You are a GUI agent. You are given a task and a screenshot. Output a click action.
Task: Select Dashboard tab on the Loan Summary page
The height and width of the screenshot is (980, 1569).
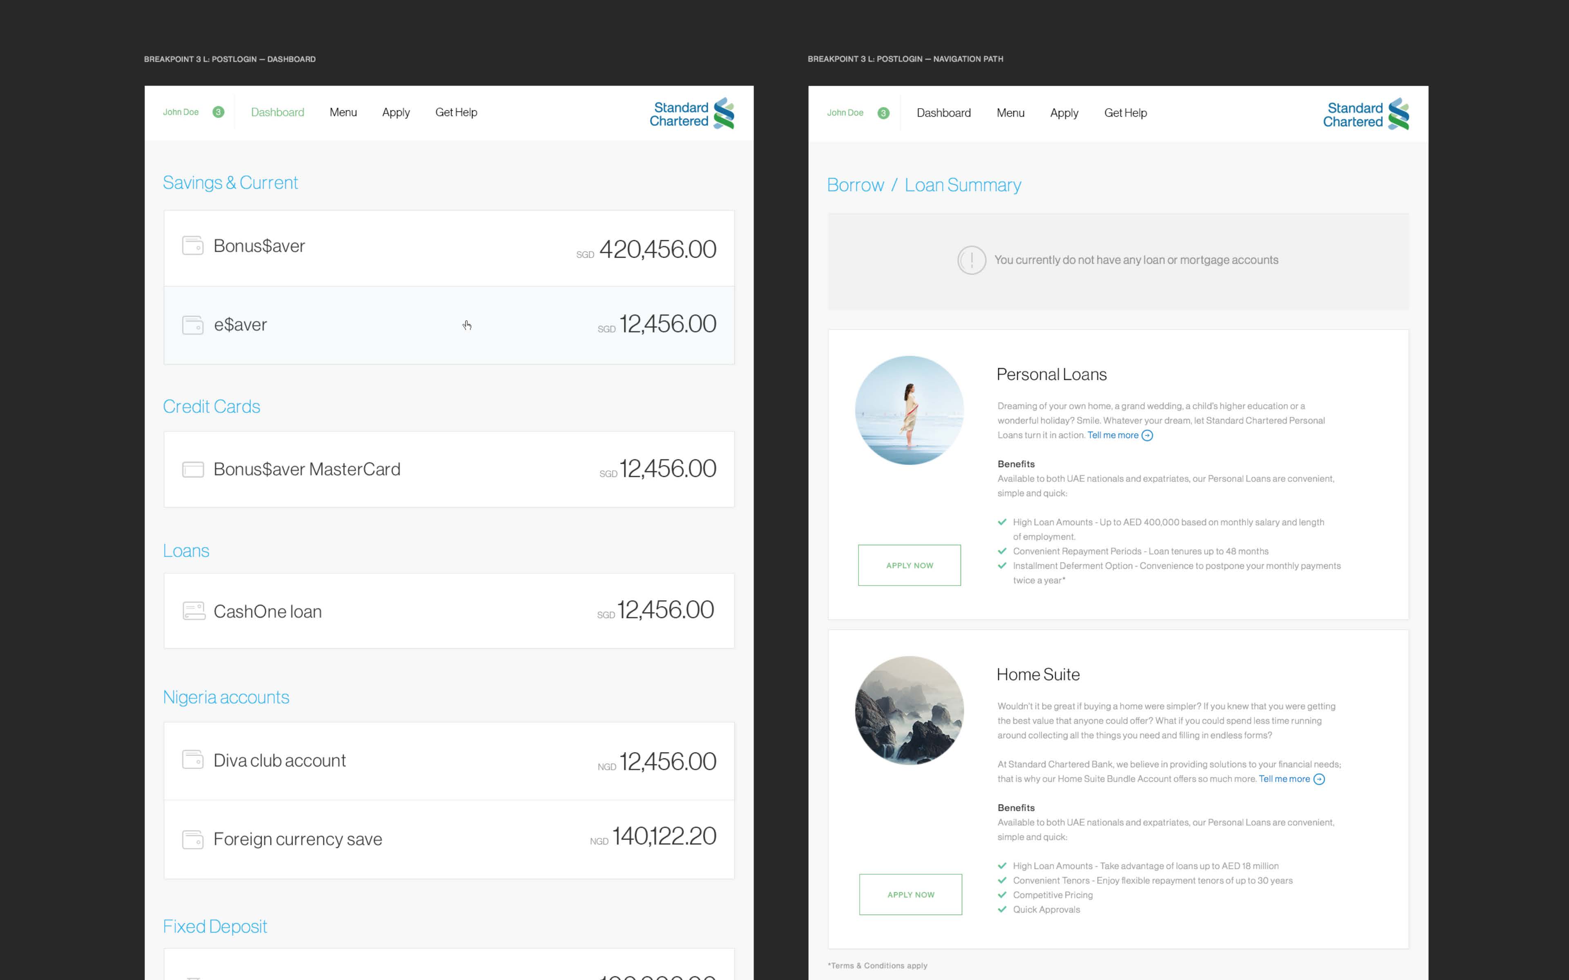(943, 113)
